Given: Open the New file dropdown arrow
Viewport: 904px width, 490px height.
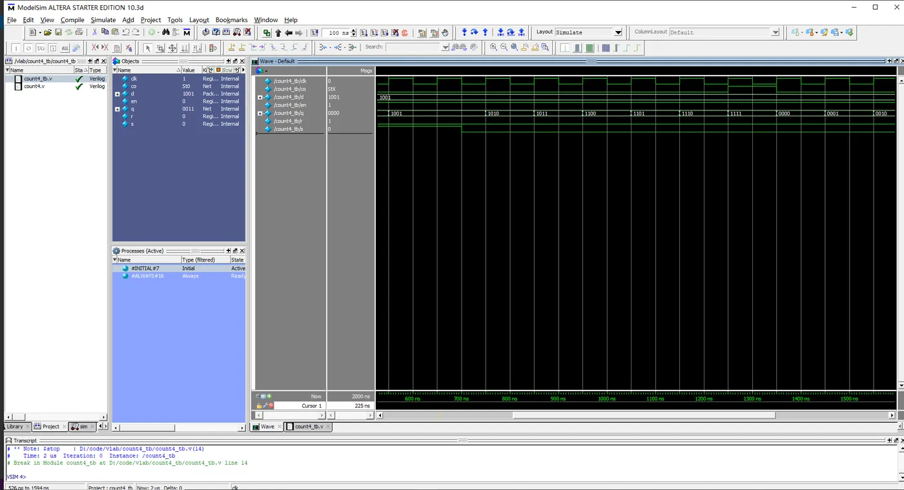Looking at the screenshot, I should (40, 32).
